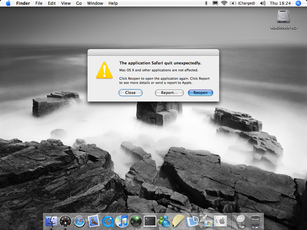The image size is (307, 230).
Task: Launch QuickTime Player from the Dock
Action: (108, 221)
